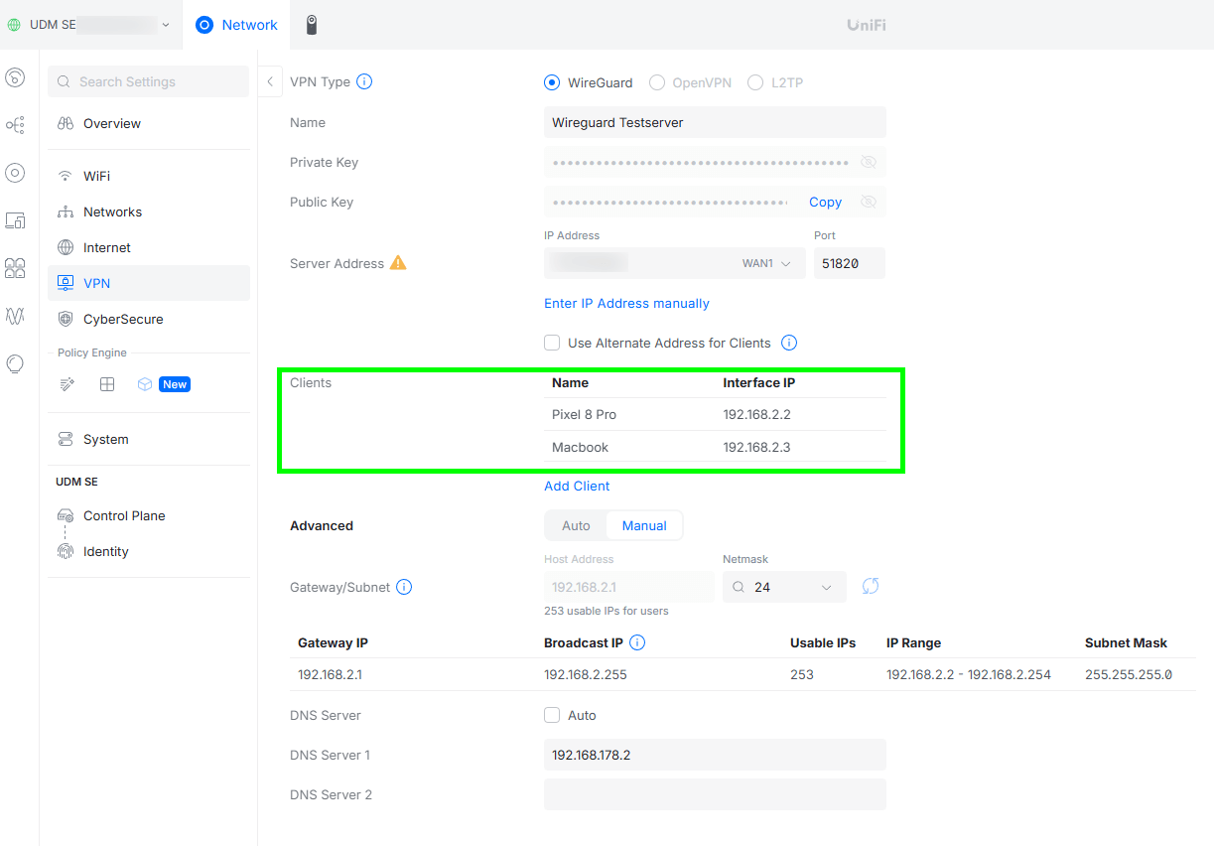Click the Gateway/Subnet refresh arrows icon
This screenshot has height=846, width=1214.
[x=871, y=587]
